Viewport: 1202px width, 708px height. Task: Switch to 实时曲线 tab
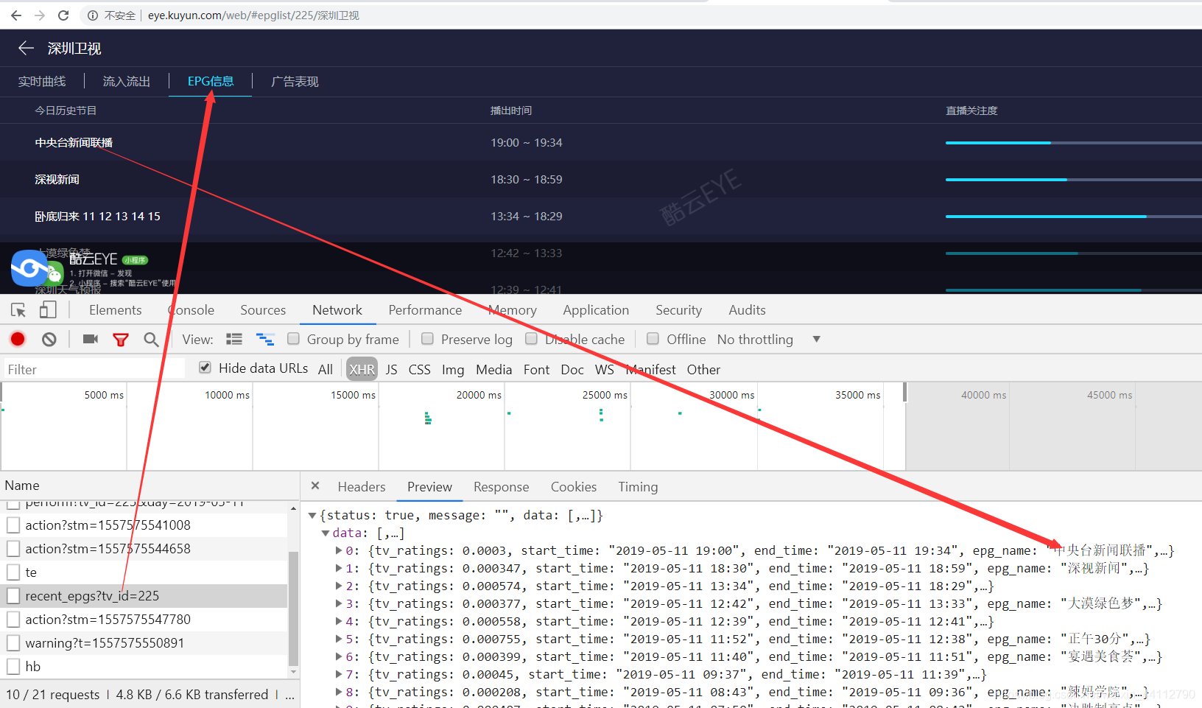pyautogui.click(x=42, y=81)
